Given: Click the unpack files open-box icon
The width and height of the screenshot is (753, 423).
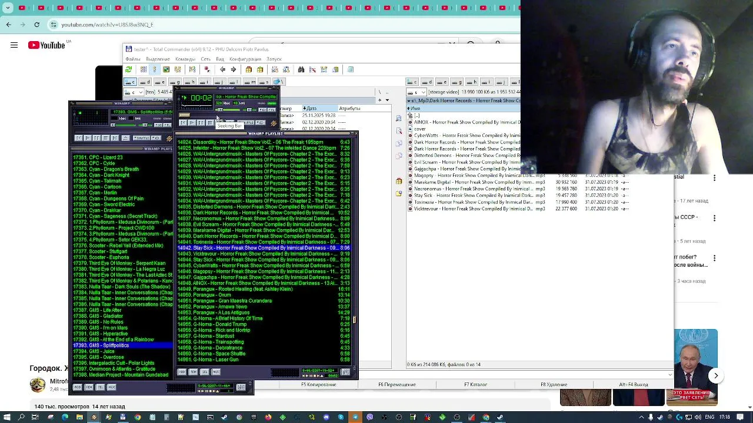Looking at the screenshot, I should (260, 69).
